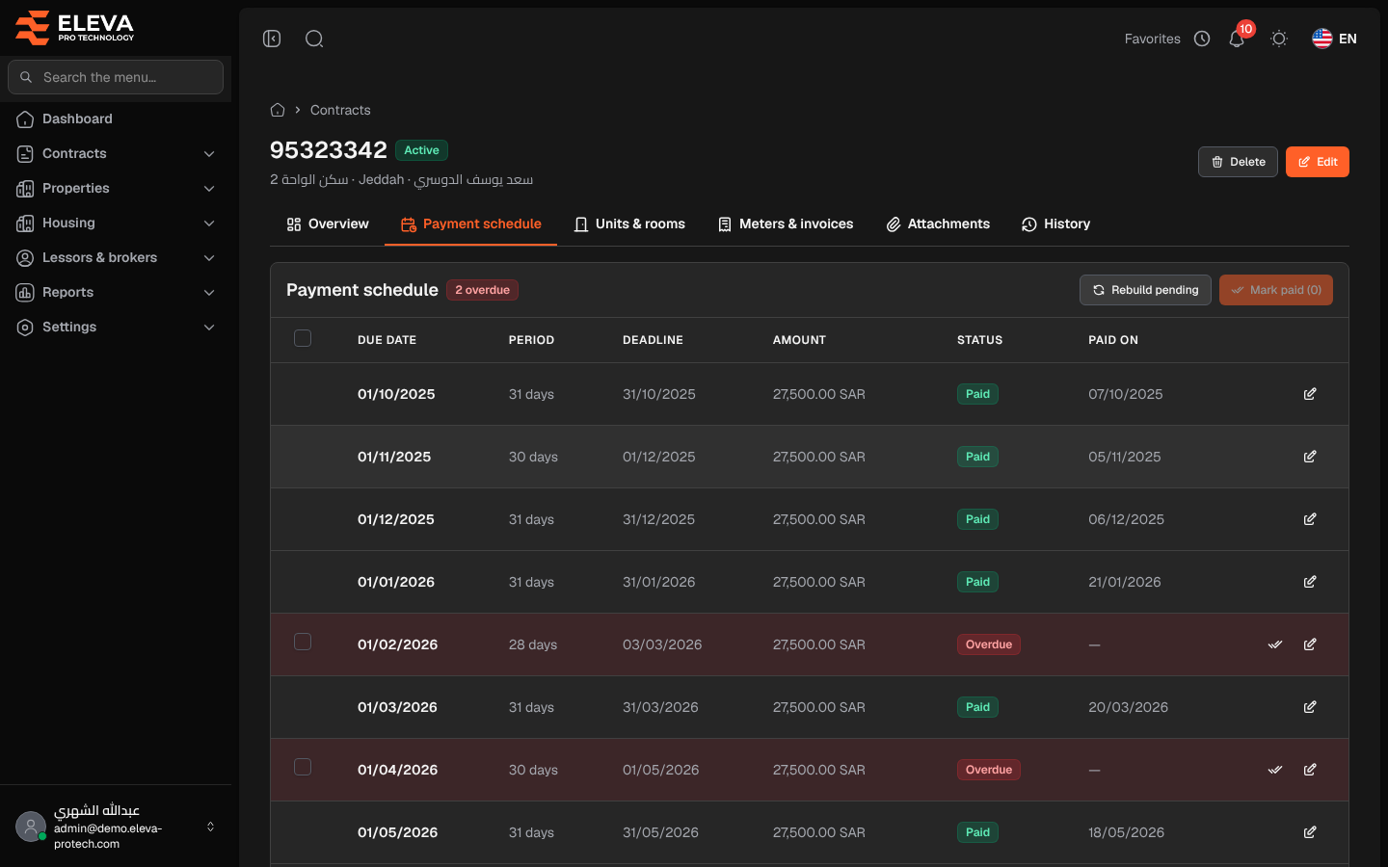Viewport: 1388px width, 867px height.
Task: Edit the 01/03/2026 payment row
Action: pyautogui.click(x=1310, y=707)
